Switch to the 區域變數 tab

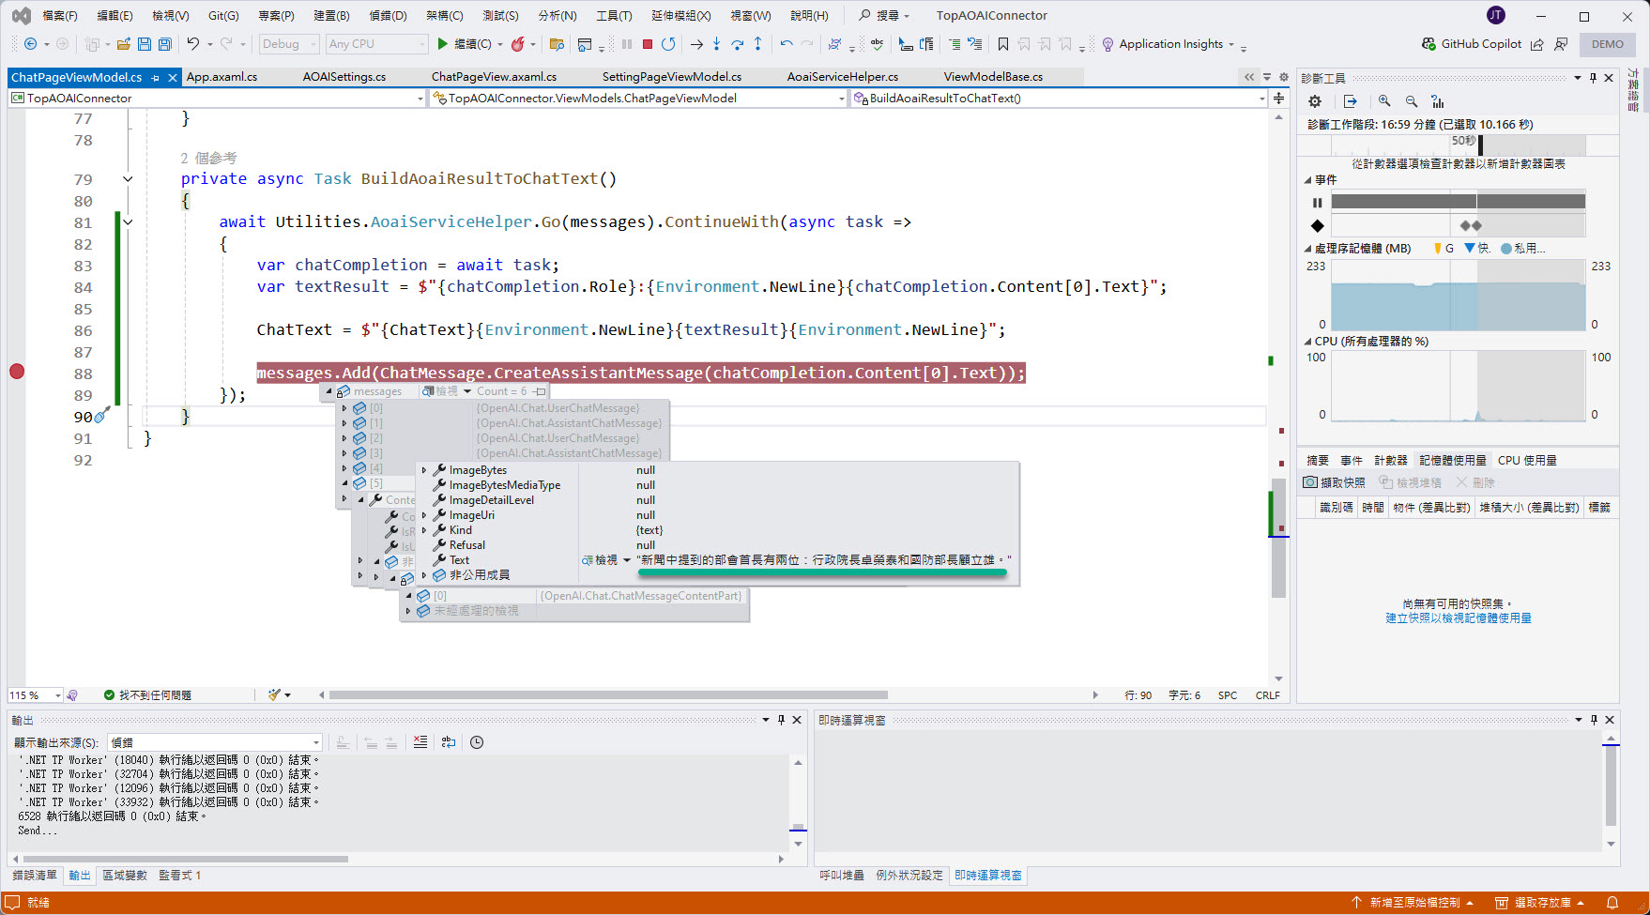pyautogui.click(x=125, y=876)
